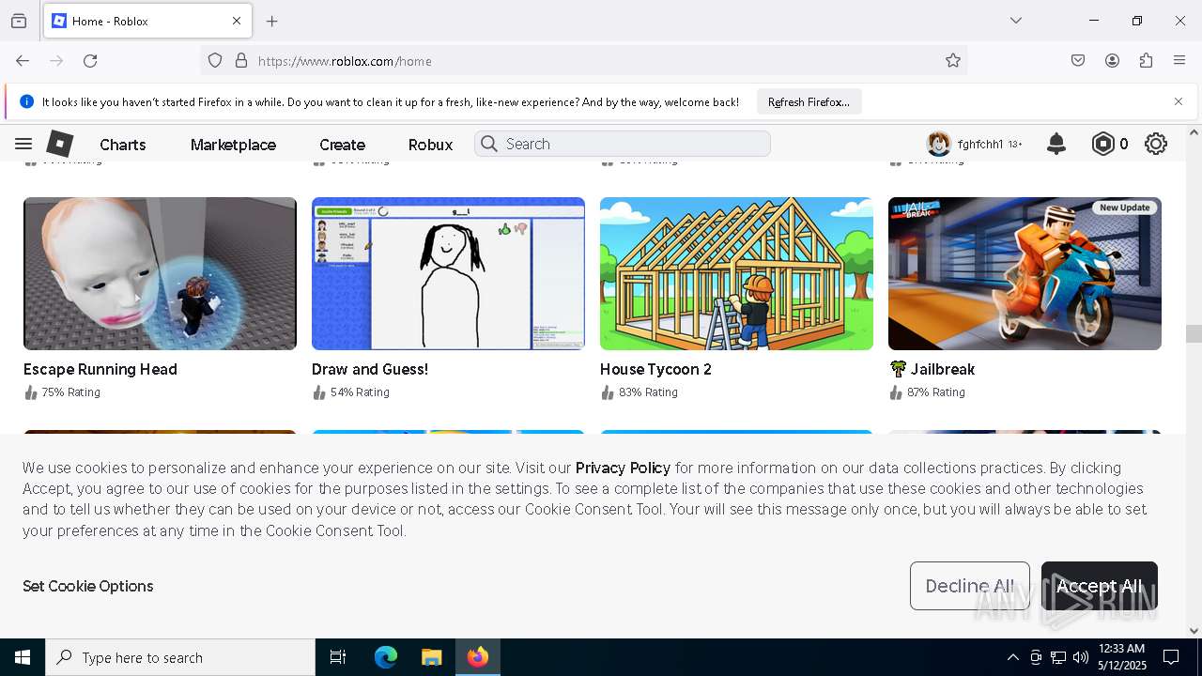Open the Create menu item
Image resolution: width=1202 pixels, height=676 pixels.
(342, 145)
